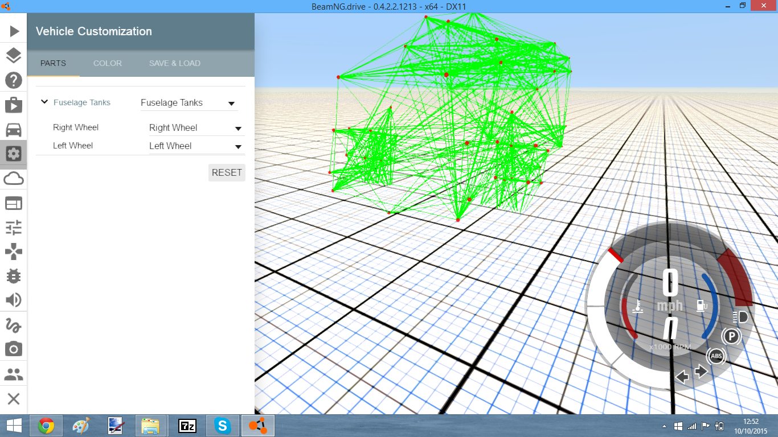
Task: Open the Windows Start button
Action: [x=14, y=426]
